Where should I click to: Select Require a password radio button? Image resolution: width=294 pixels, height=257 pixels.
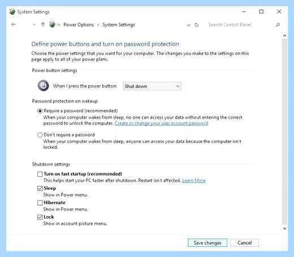(40, 111)
